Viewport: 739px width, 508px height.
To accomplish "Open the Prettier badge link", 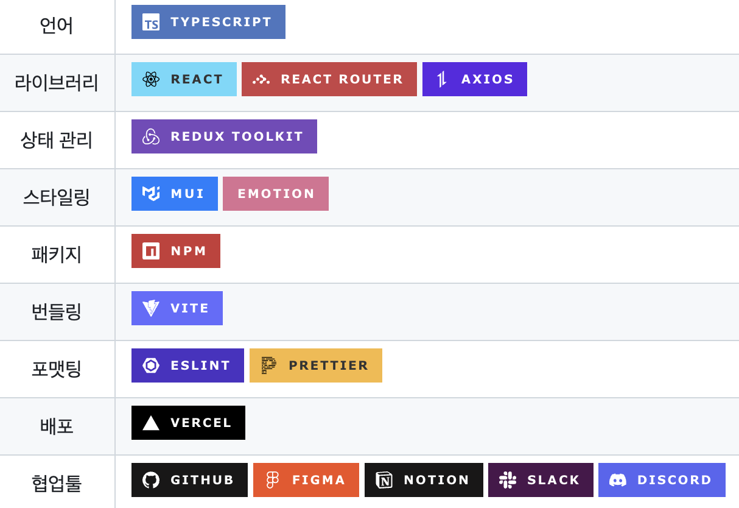I will coord(316,365).
